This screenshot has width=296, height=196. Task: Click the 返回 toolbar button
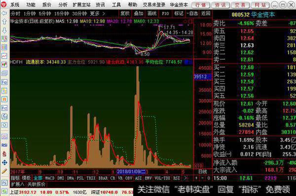(x=206, y=13)
